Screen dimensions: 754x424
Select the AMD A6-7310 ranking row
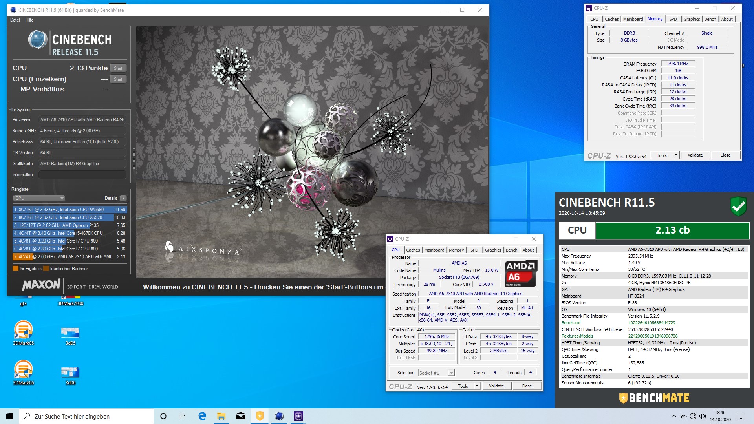[70, 257]
